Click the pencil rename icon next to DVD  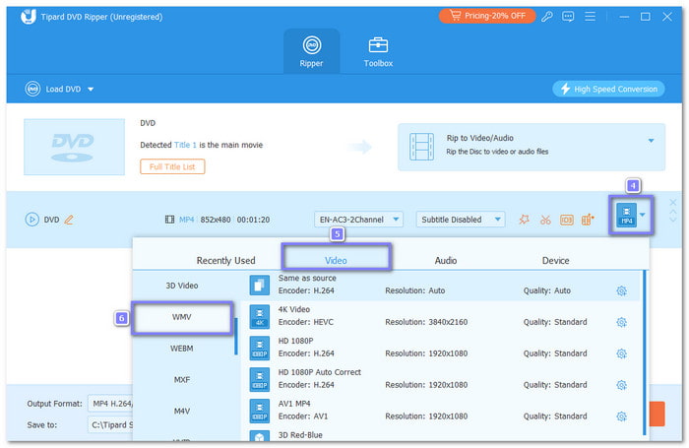(x=69, y=220)
